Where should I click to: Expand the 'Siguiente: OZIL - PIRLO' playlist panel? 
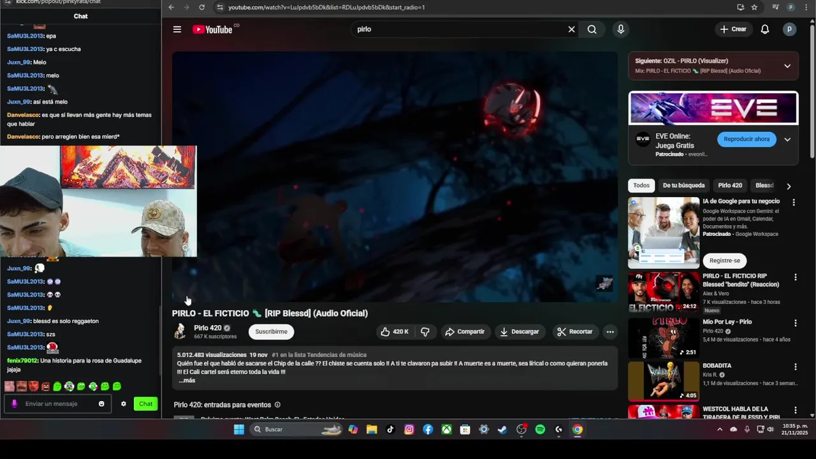coord(787,66)
